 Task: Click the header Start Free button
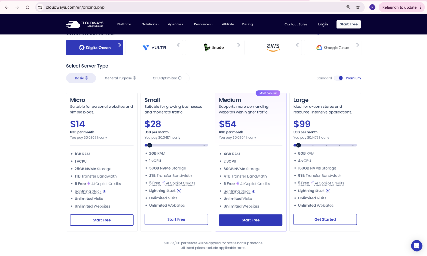tap(349, 24)
